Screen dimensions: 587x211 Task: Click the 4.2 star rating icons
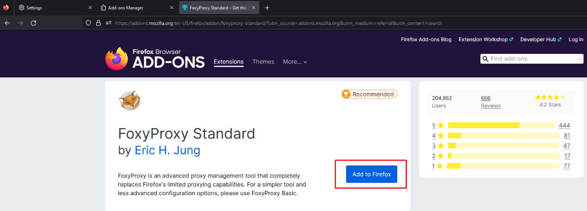coord(550,97)
